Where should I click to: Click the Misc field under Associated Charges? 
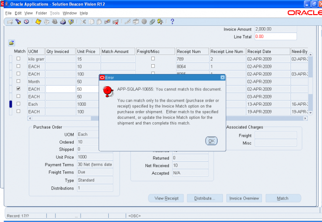tap(276, 143)
